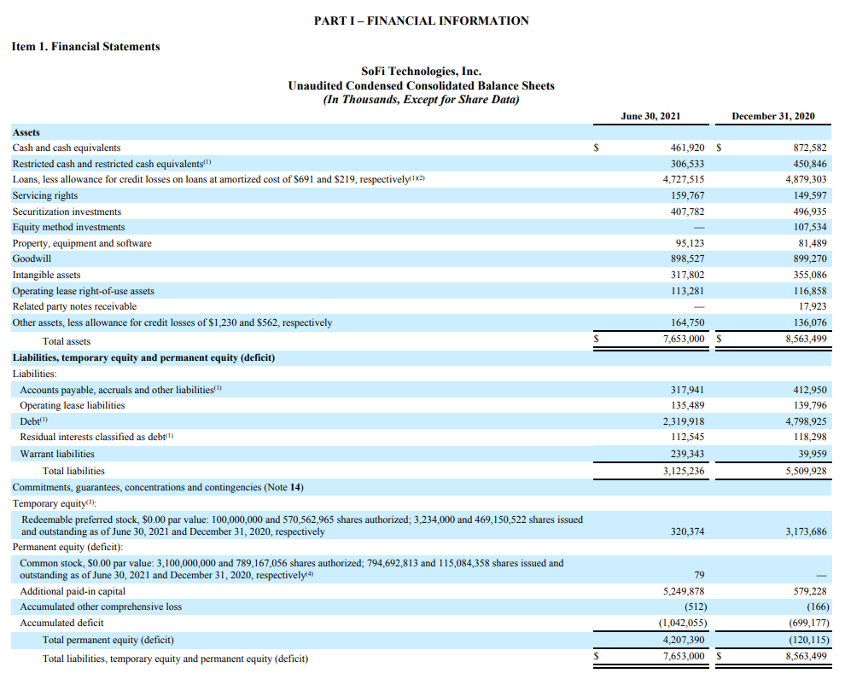Image resolution: width=845 pixels, height=679 pixels.
Task: Click the value 306,533
Action: point(687,164)
